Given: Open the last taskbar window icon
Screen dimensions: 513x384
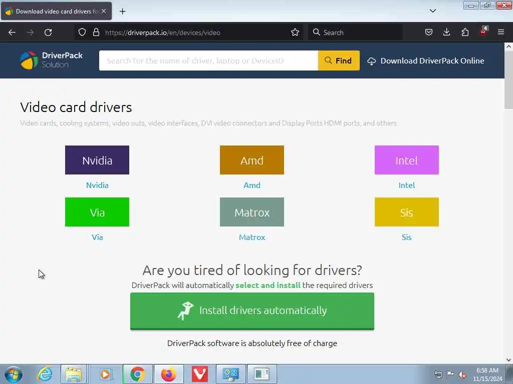Looking at the screenshot, I should [262, 374].
